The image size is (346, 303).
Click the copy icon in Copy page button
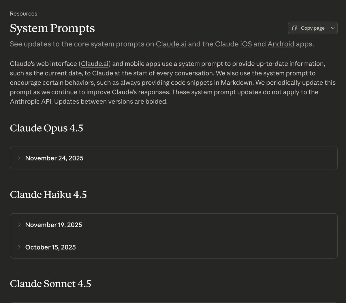pos(294,28)
